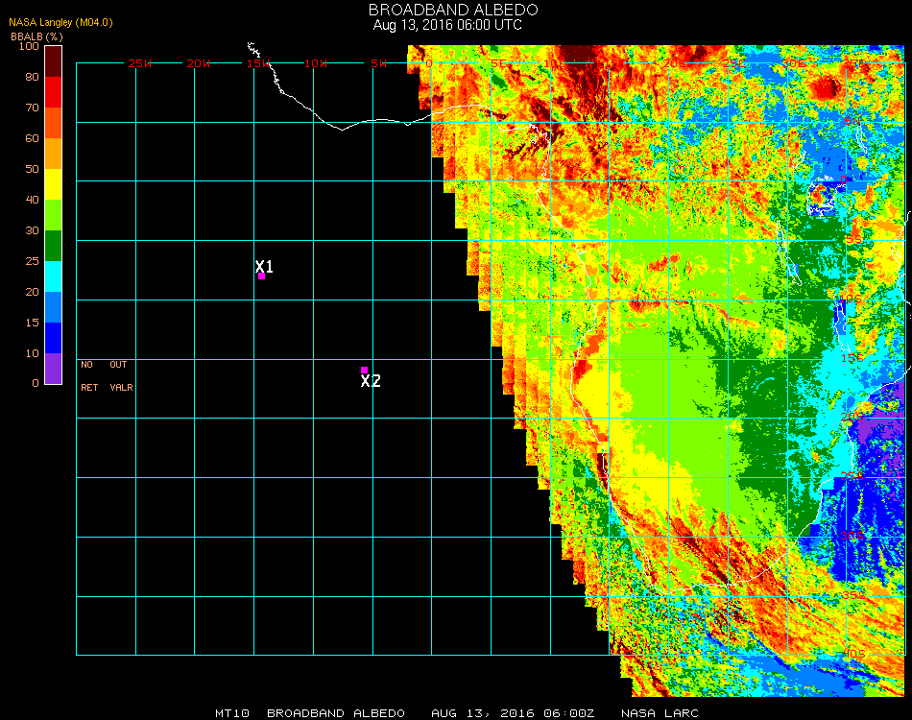
Task: Click the MT10 text in footer
Action: 232,713
